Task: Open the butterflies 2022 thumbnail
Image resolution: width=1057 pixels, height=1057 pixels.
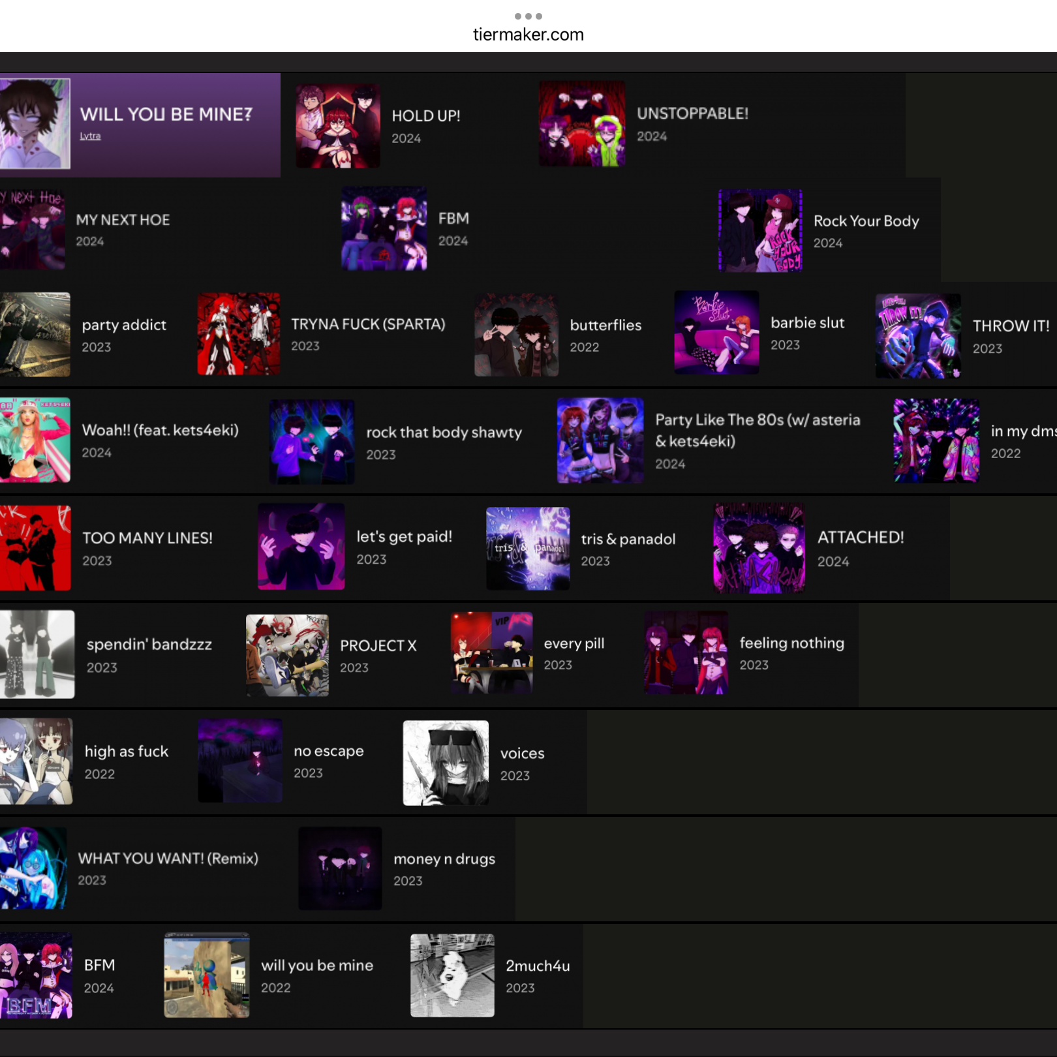Action: (x=516, y=335)
